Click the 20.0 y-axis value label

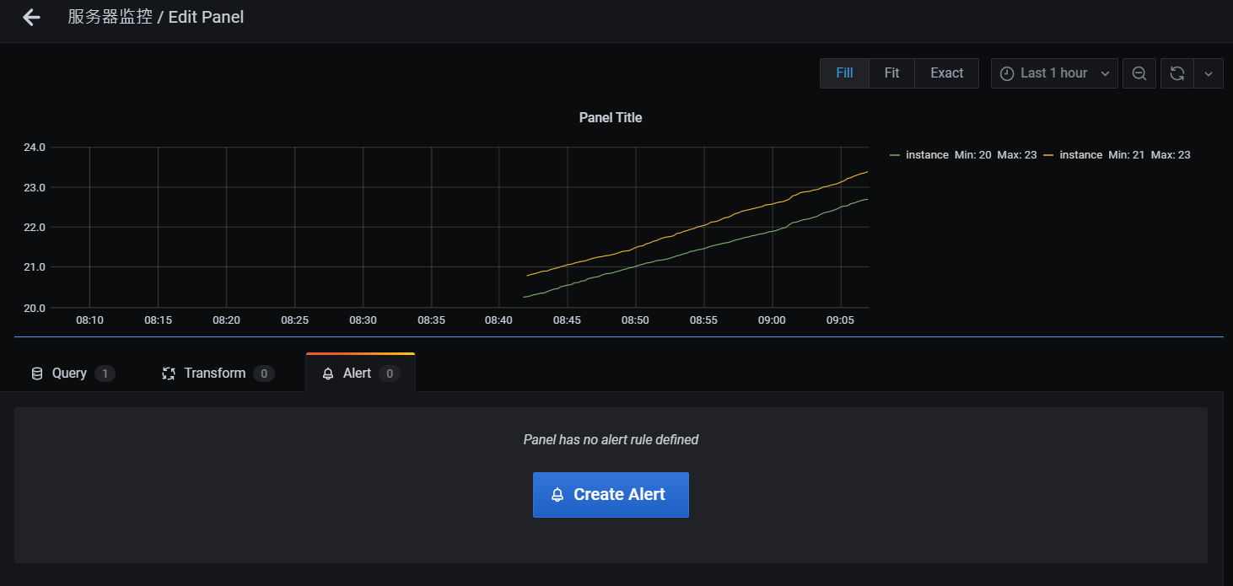(35, 308)
